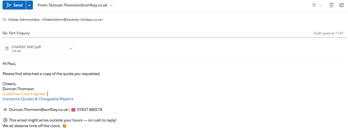Expand the attachment options chevron
This screenshot has width=348, height=140.
[71, 48]
